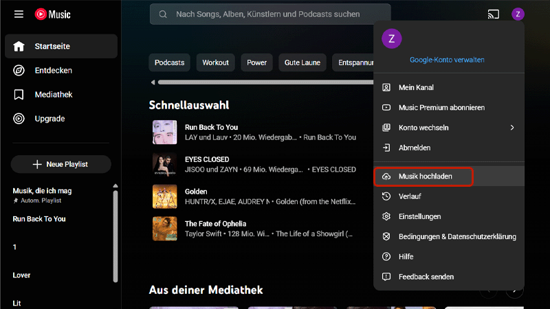Click the Mein Kanal person icon
The image size is (550, 309).
point(386,88)
